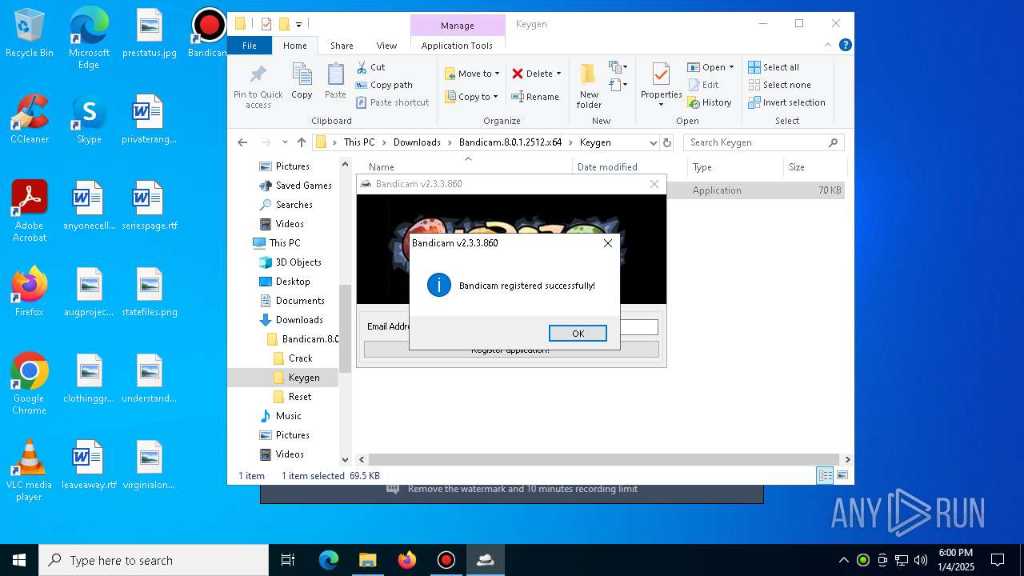1024x576 pixels.
Task: Open CCleaner desktop shortcut
Action: [x=30, y=119]
